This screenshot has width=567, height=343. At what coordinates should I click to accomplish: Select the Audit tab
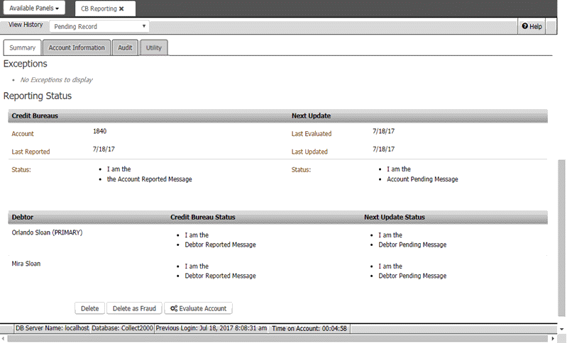coord(125,47)
